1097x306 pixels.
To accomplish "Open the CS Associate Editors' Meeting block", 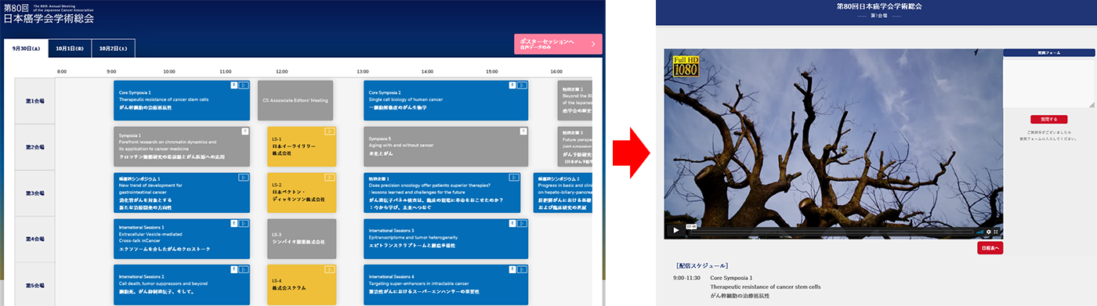I will point(295,100).
